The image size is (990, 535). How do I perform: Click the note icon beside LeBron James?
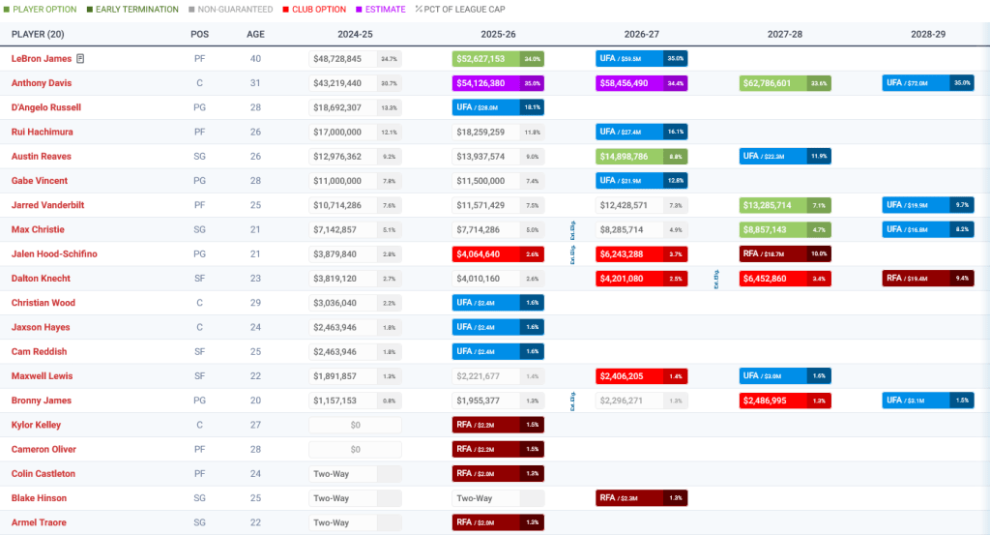(x=81, y=59)
